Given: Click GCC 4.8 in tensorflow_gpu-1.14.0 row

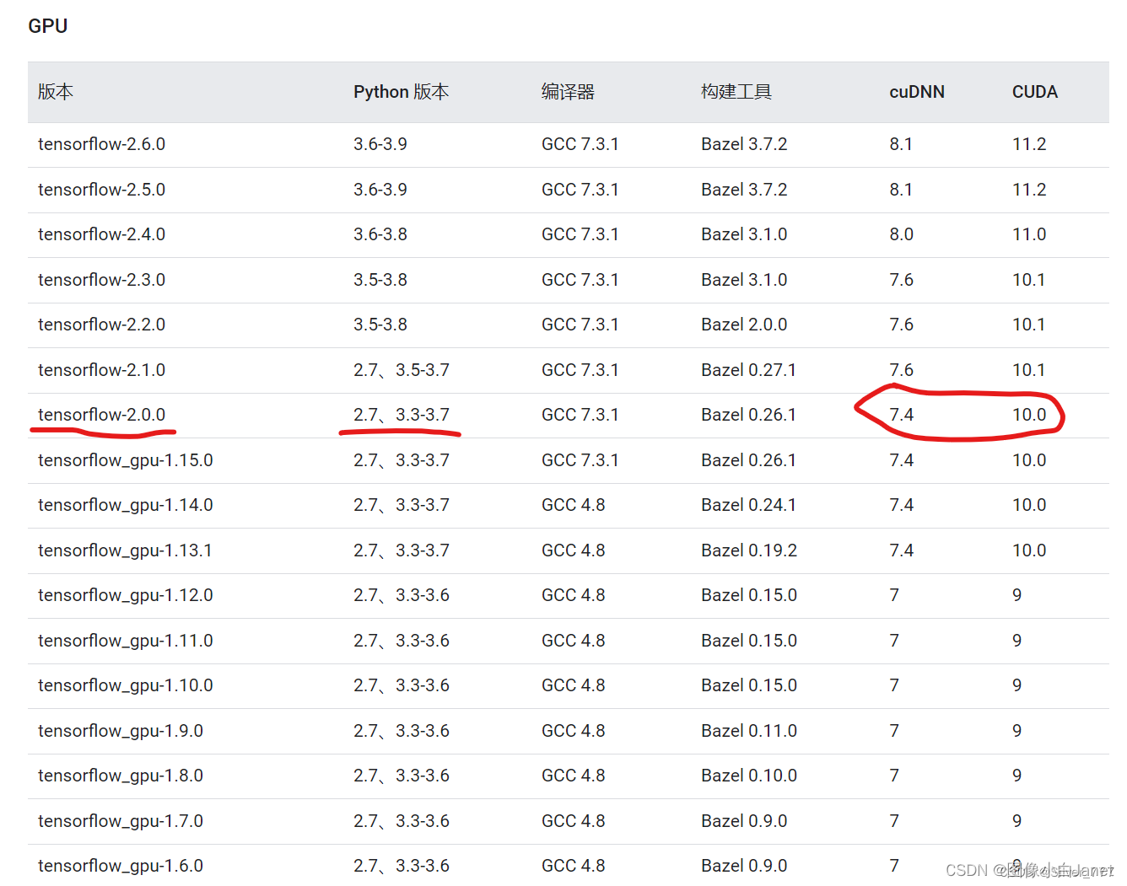Looking at the screenshot, I should click(x=574, y=505).
